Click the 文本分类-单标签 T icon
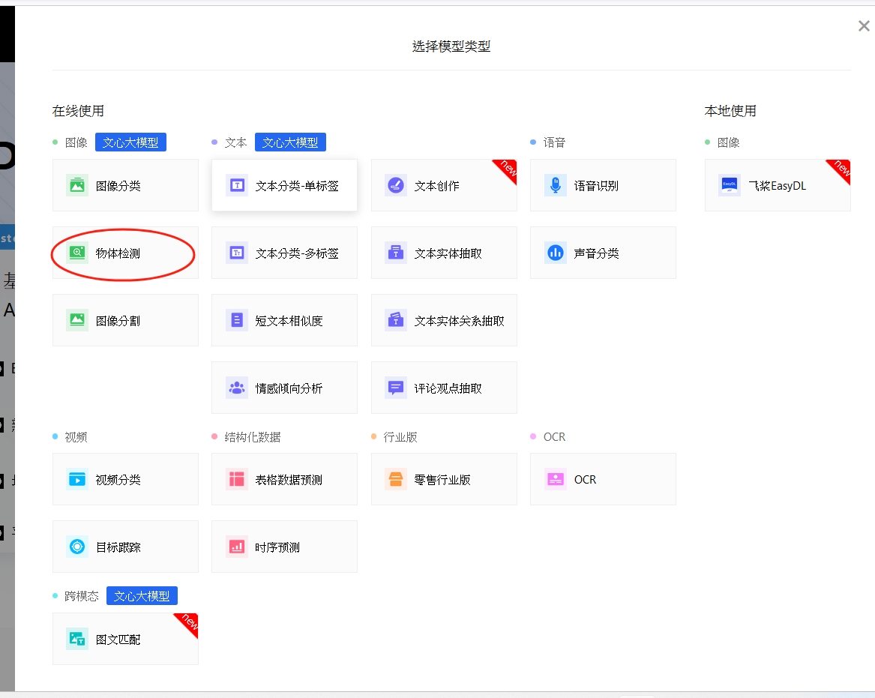Viewport: 875px width, 698px height. tap(237, 185)
